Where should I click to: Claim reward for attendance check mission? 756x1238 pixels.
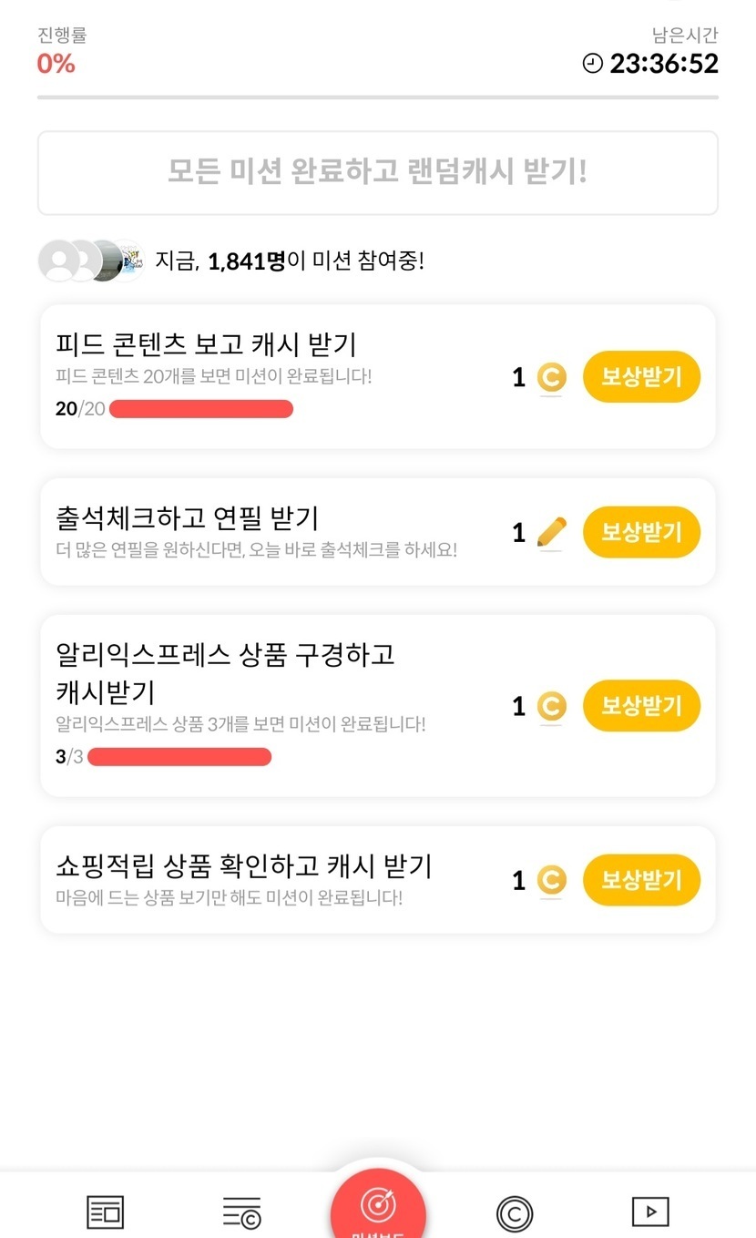(x=641, y=532)
